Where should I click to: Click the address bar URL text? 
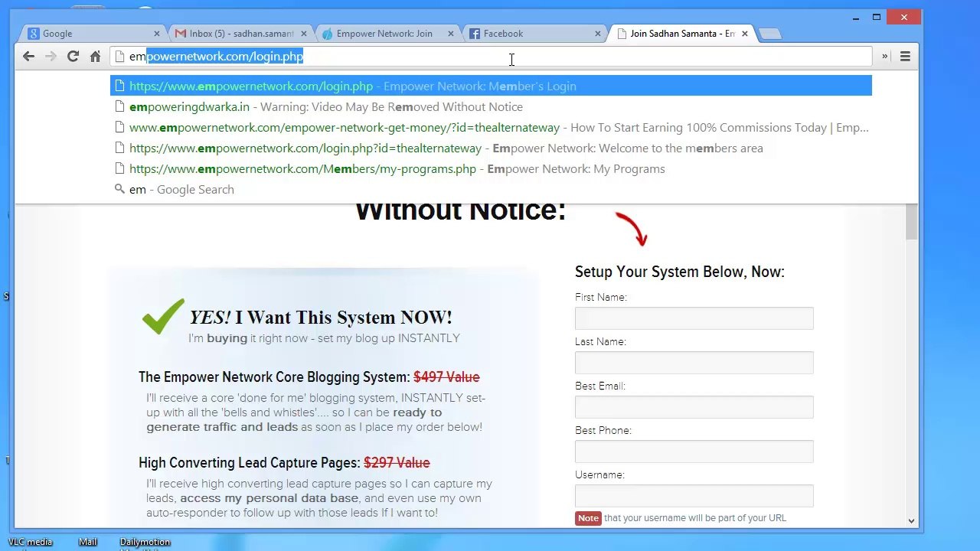[217, 57]
